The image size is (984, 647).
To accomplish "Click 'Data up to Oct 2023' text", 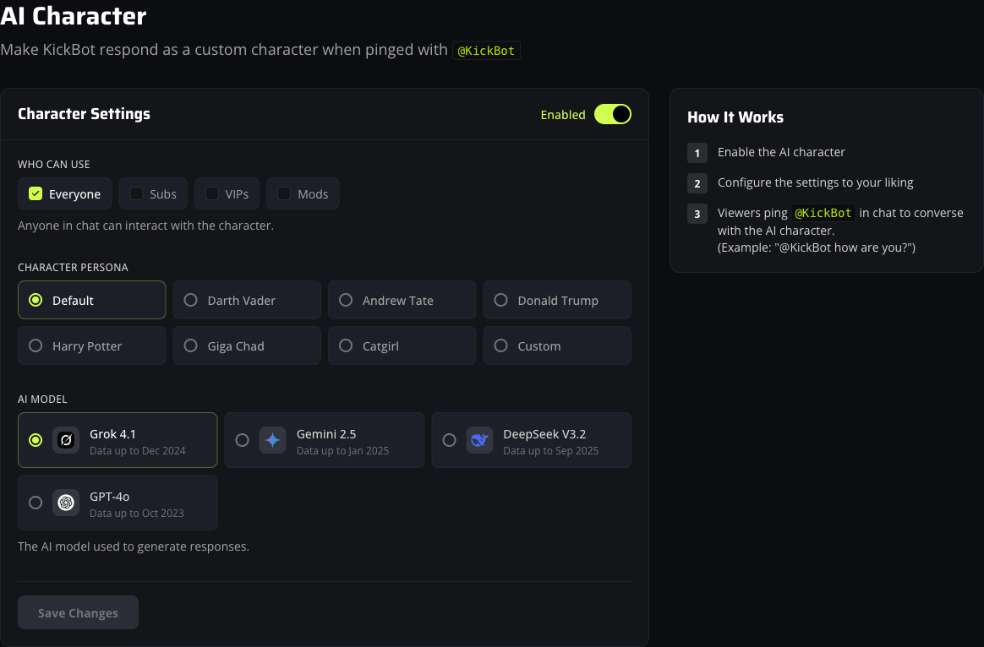I will click(137, 513).
